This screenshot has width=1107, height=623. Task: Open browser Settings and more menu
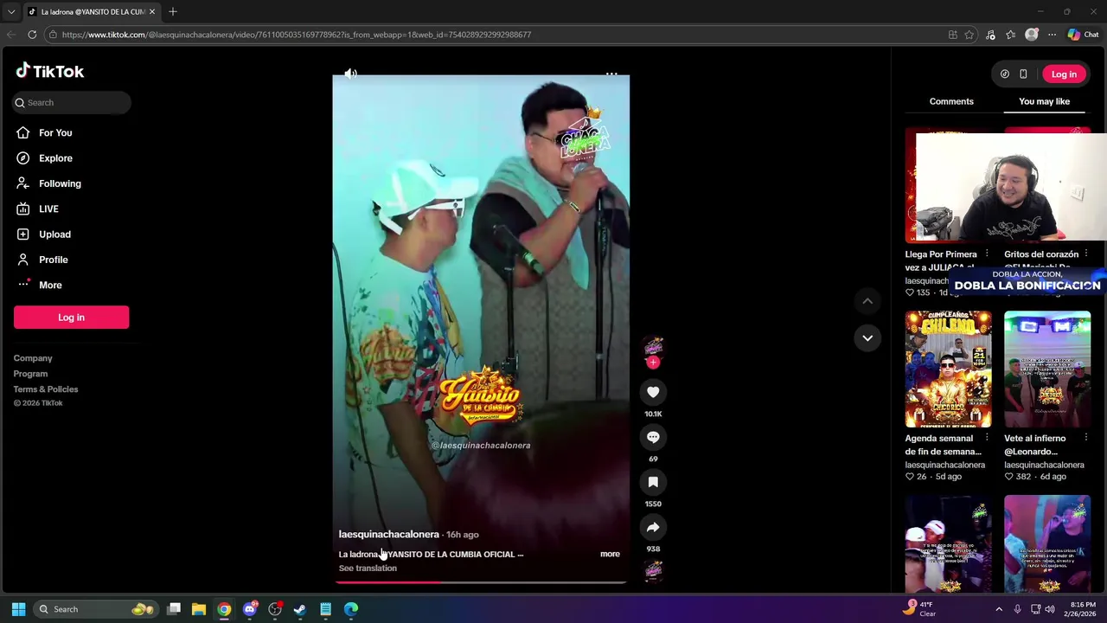point(1052,35)
